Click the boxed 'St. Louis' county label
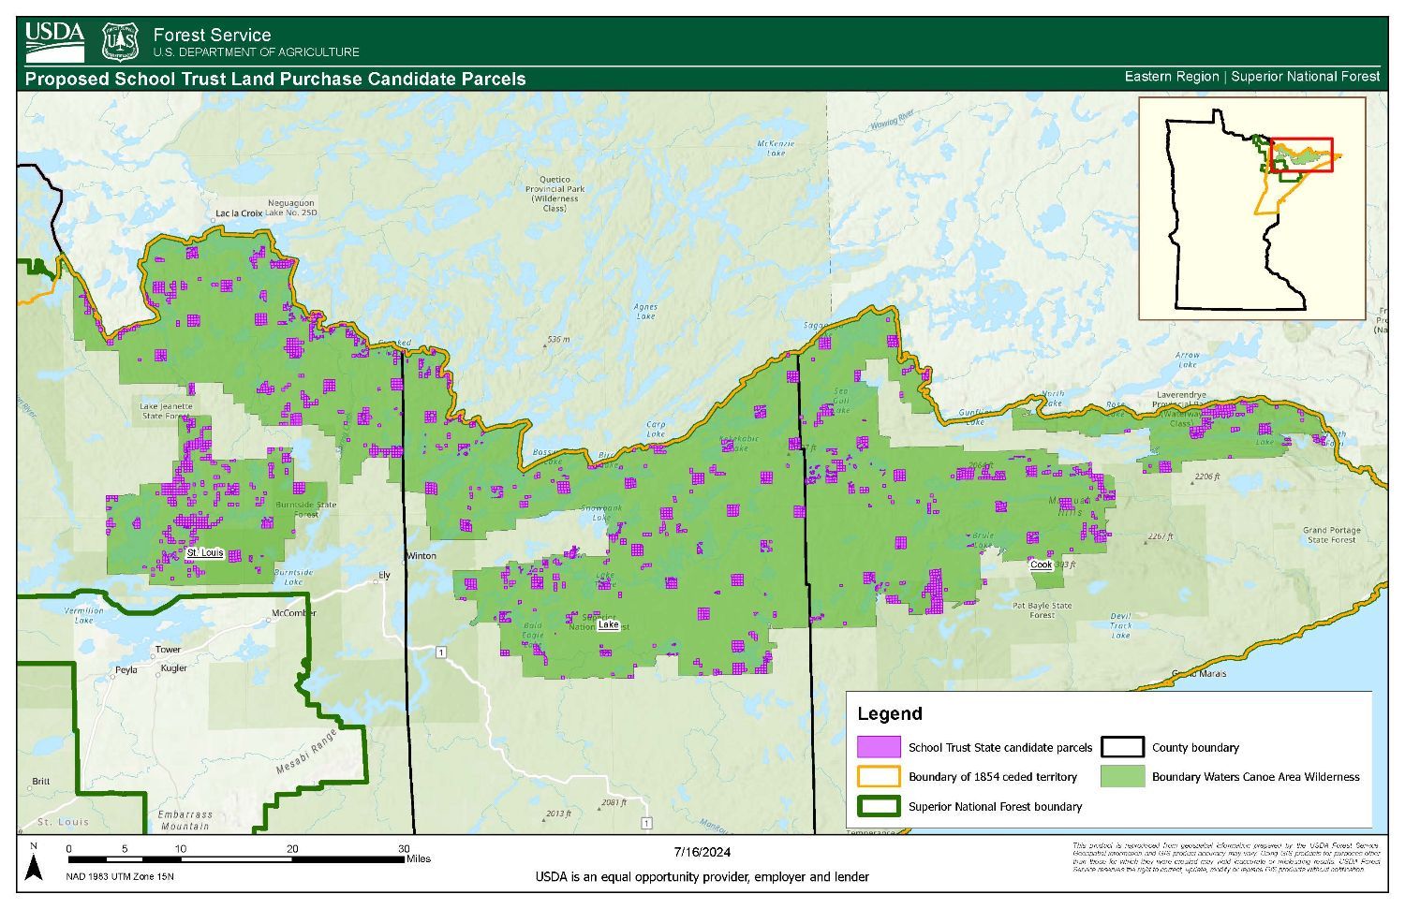Image resolution: width=1405 pixels, height=909 pixels. point(205,552)
